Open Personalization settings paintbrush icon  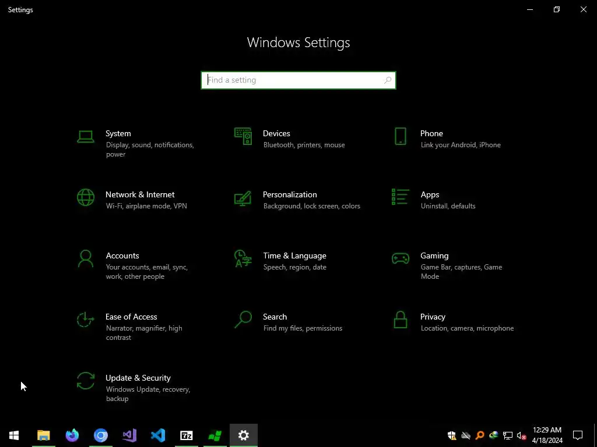(x=243, y=198)
